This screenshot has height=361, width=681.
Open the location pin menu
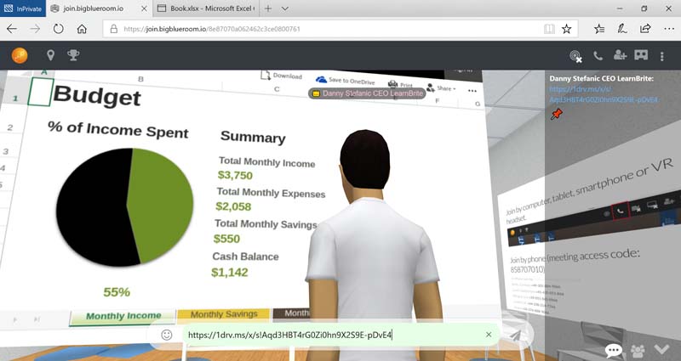(x=50, y=55)
